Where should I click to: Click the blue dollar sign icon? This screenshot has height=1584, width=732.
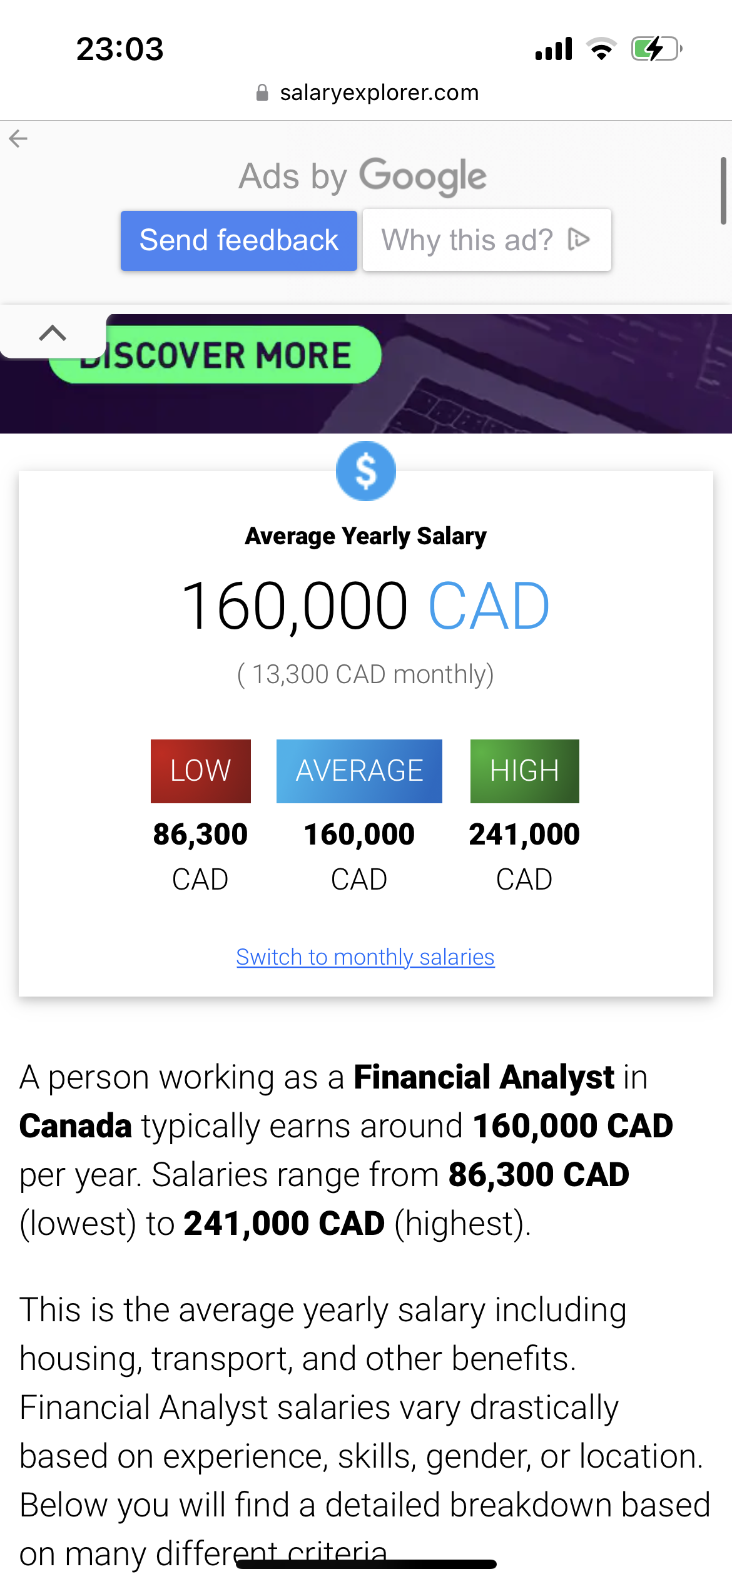(365, 471)
